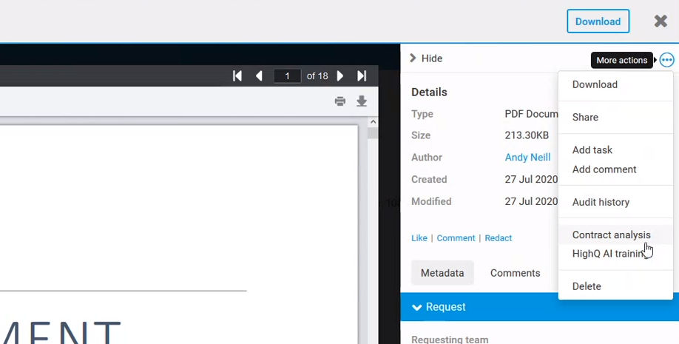Click the page number field
679x344 pixels.
tap(287, 76)
